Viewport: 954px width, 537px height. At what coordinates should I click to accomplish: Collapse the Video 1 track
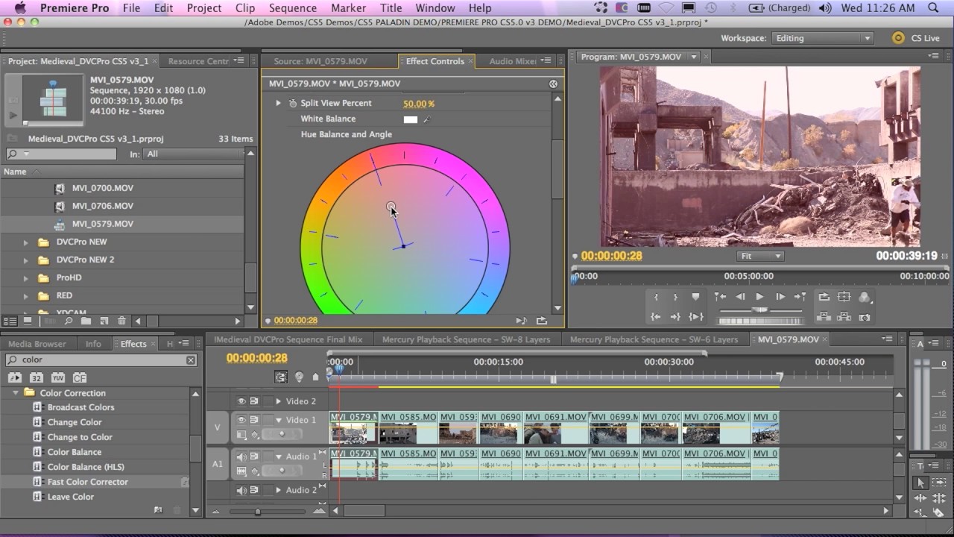tap(279, 420)
